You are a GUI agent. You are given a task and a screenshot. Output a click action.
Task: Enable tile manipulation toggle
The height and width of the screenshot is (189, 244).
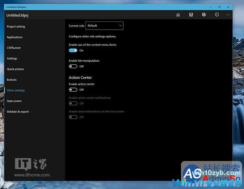pos(73,66)
